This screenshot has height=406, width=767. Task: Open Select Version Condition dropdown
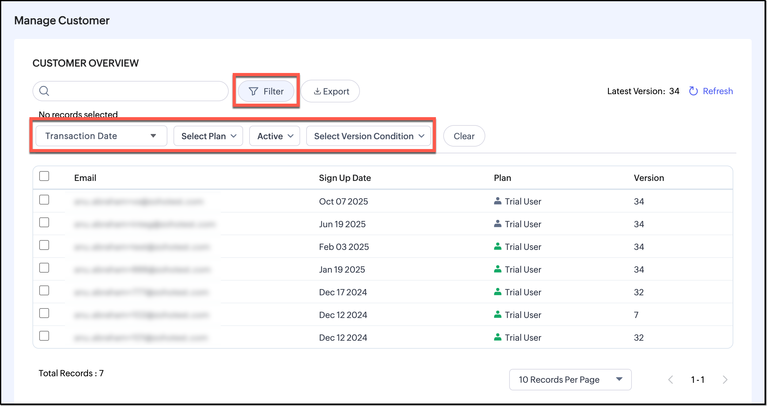[369, 136]
